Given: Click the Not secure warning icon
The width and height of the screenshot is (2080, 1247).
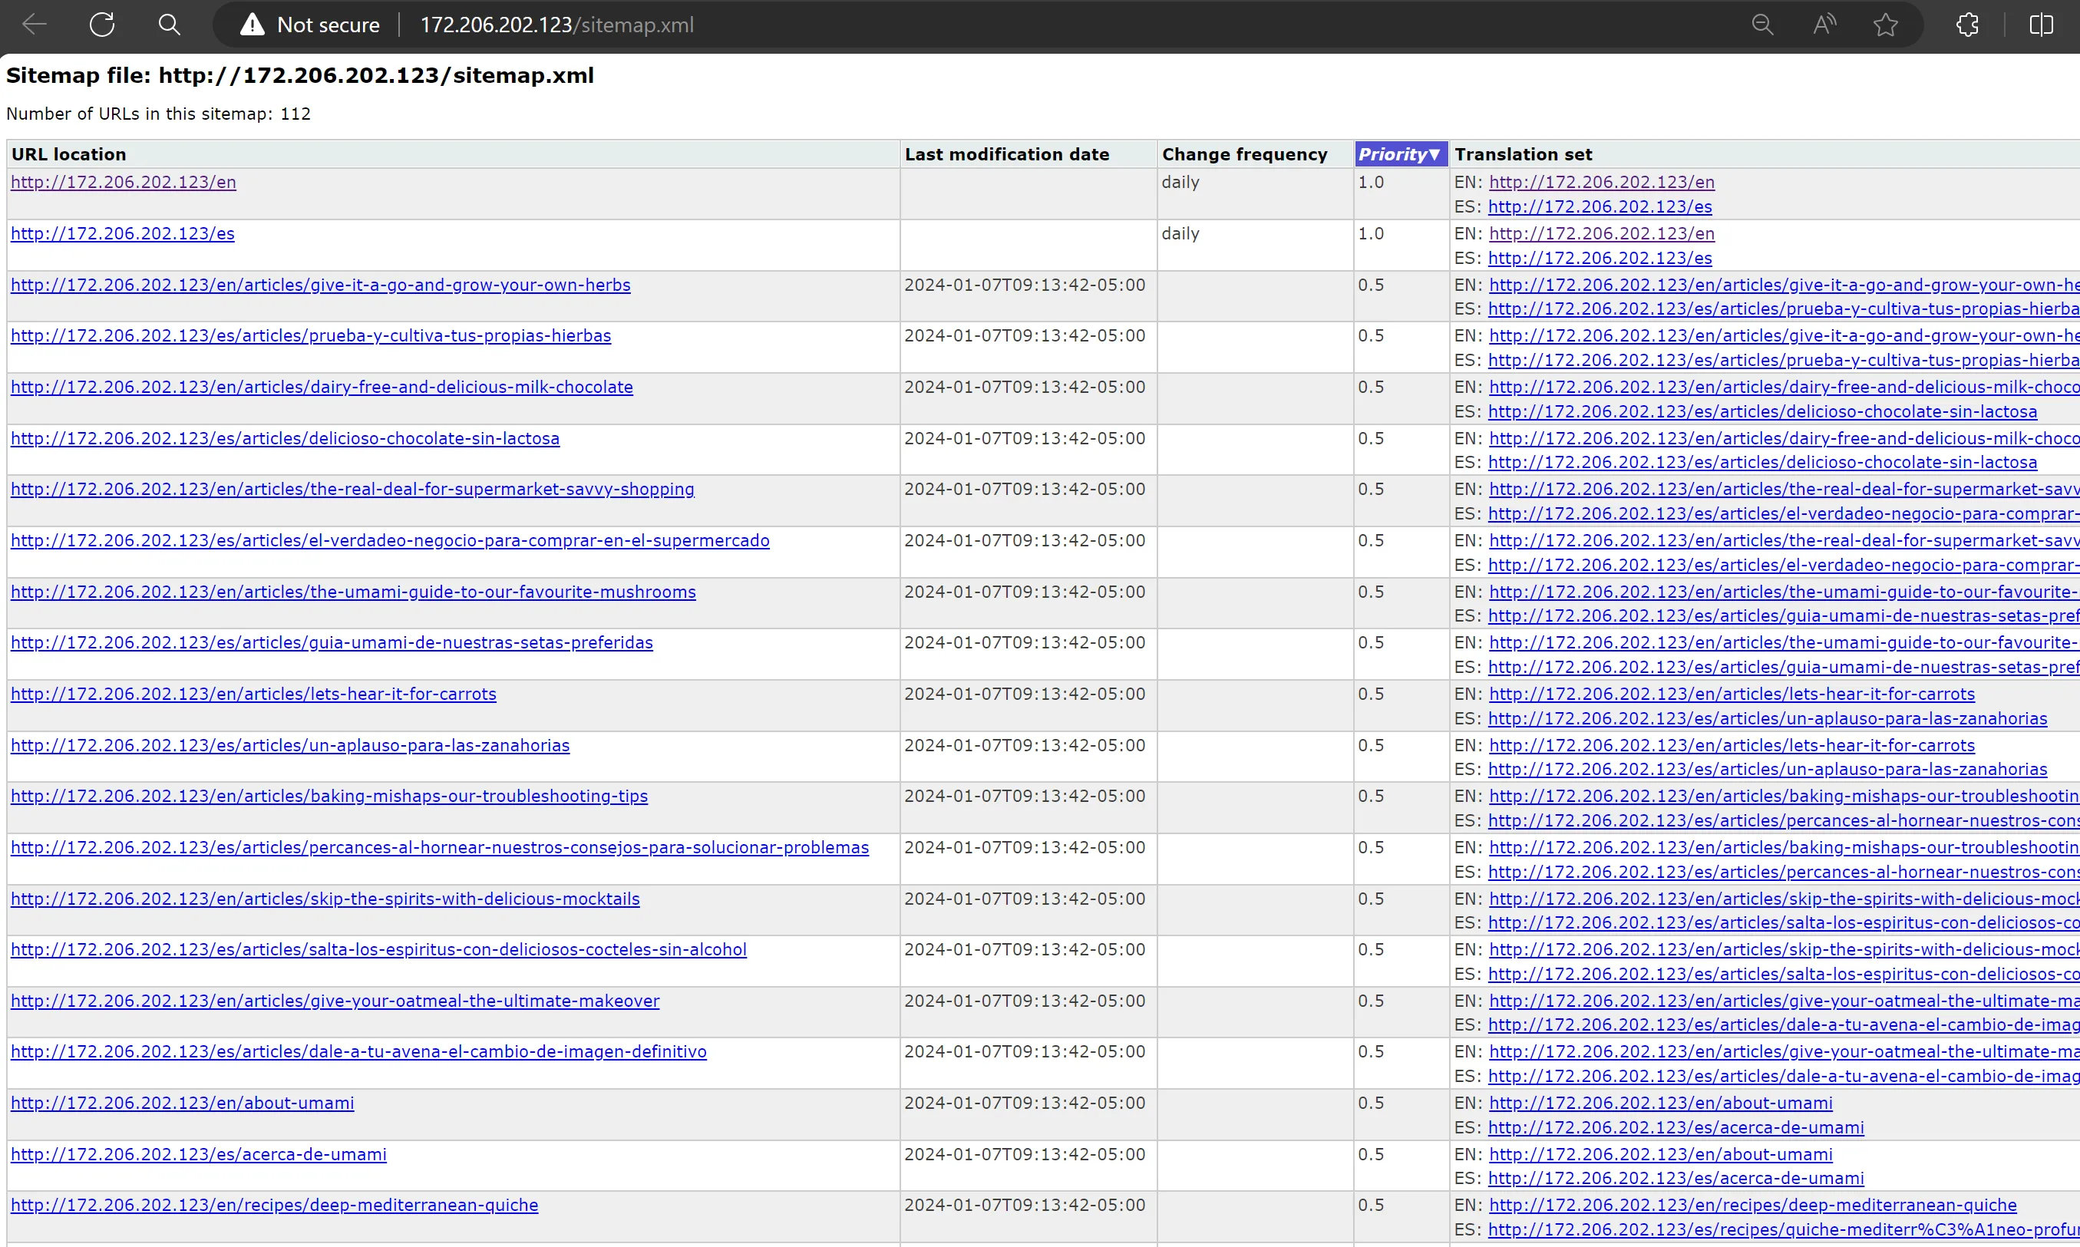Looking at the screenshot, I should 252,25.
